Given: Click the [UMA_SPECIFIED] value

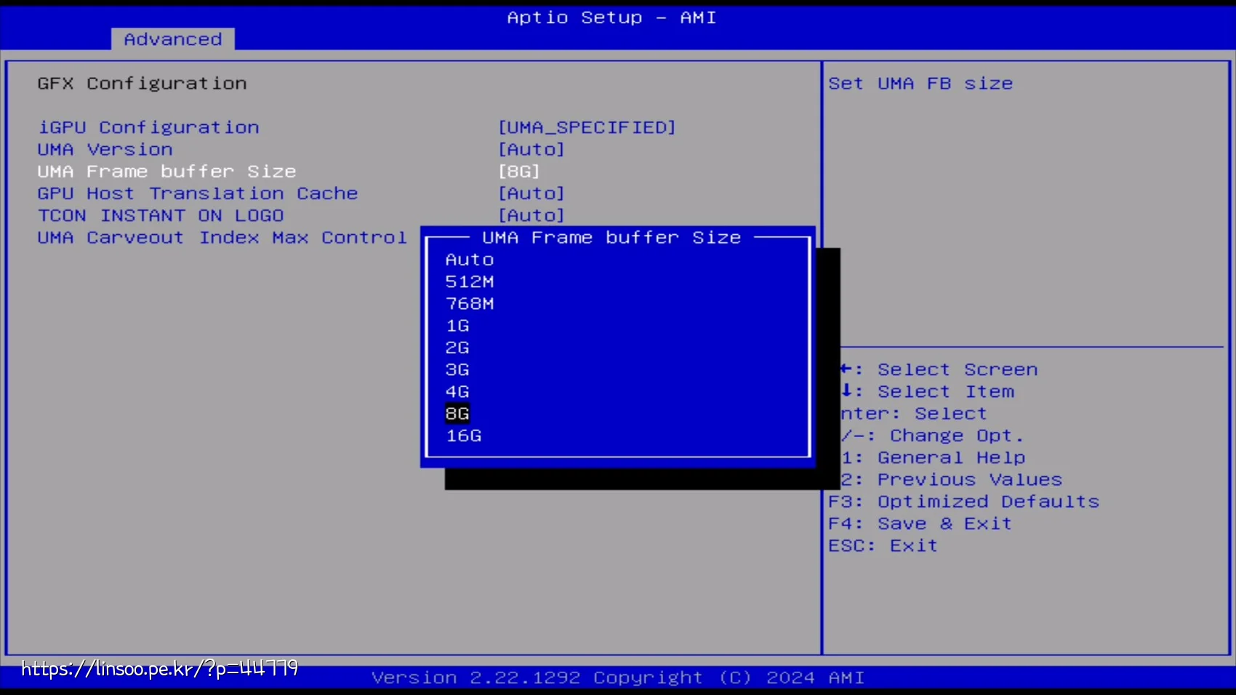Looking at the screenshot, I should [587, 127].
